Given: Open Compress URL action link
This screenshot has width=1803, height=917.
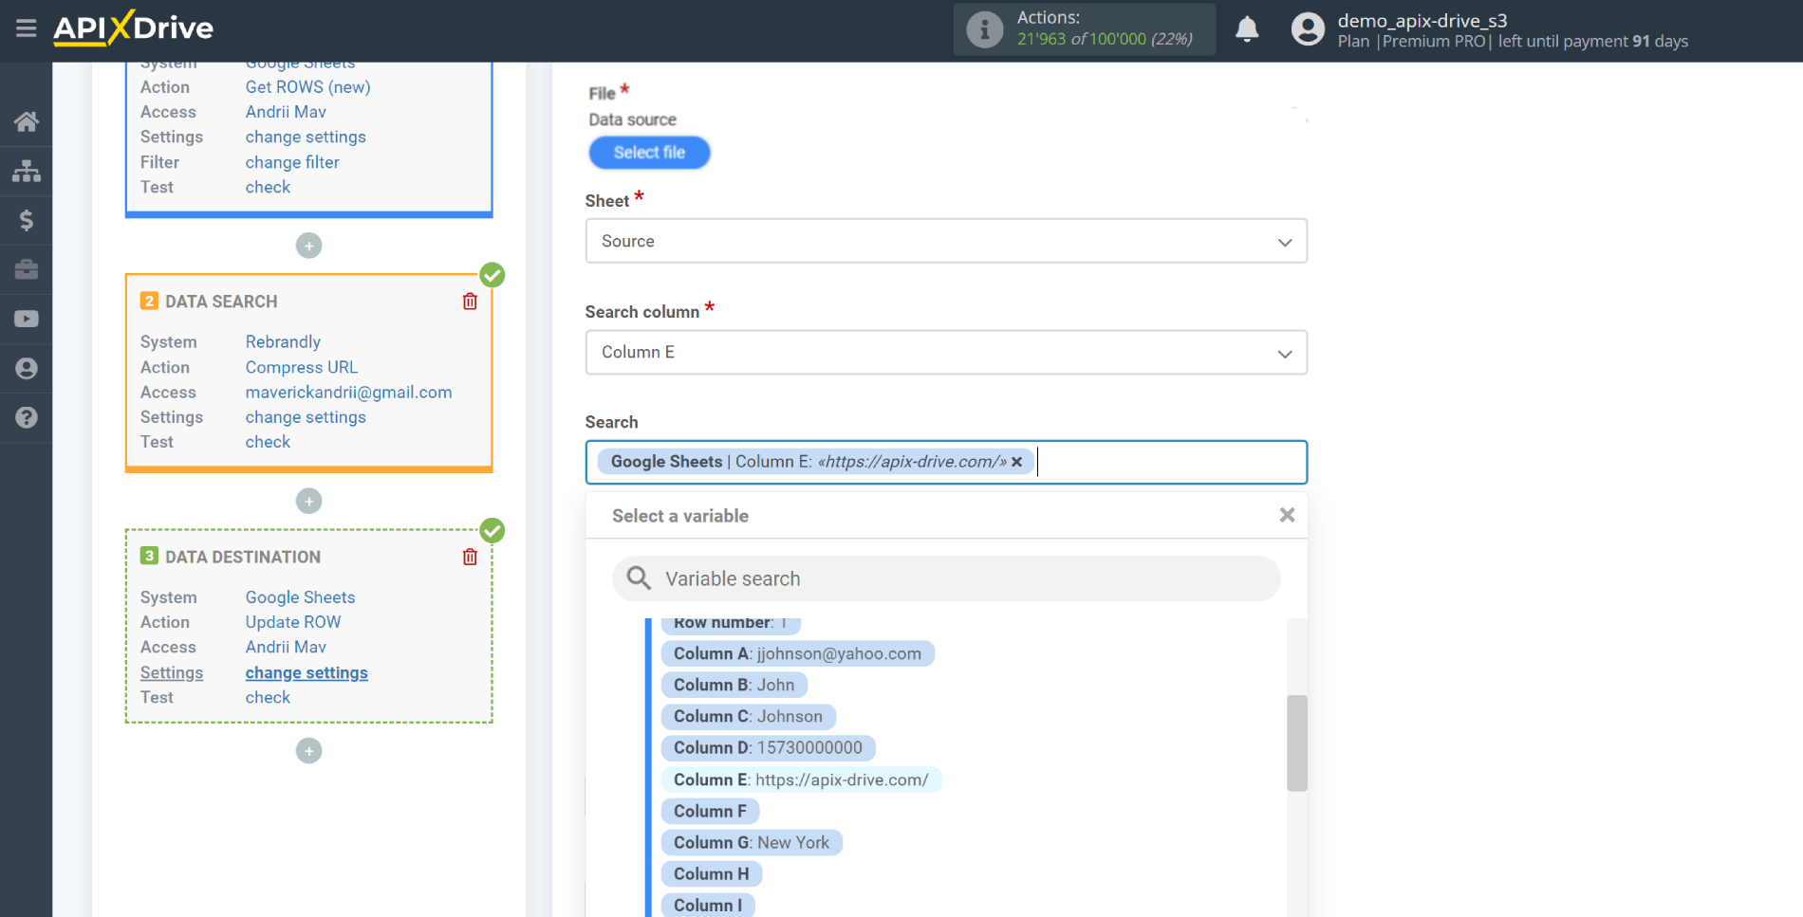Looking at the screenshot, I should [x=302, y=367].
